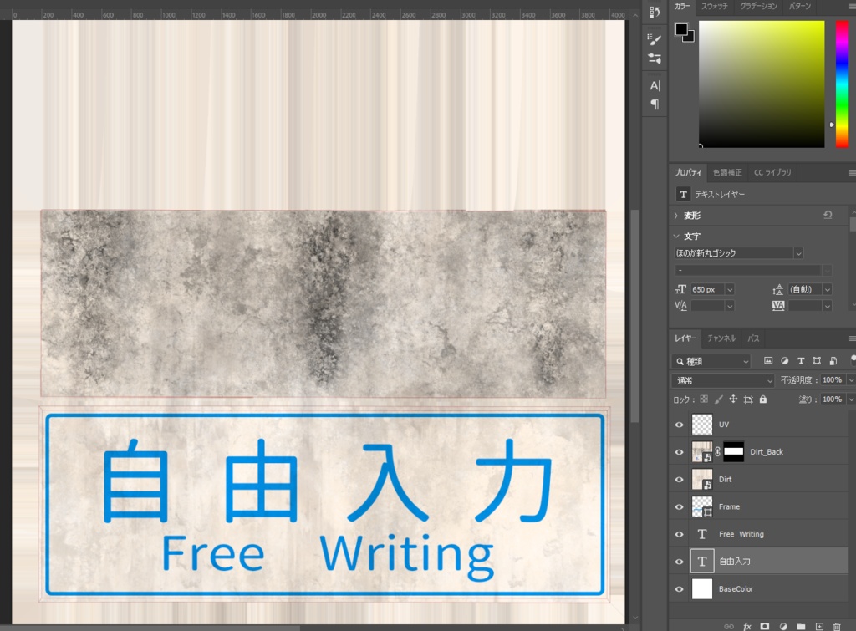
Task: Create new fill or adjustment layer icon
Action: click(x=783, y=626)
